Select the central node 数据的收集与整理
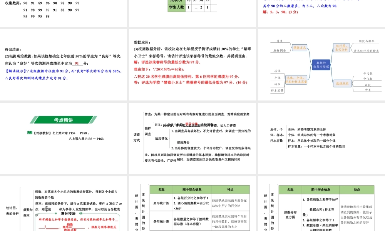 (321, 64)
